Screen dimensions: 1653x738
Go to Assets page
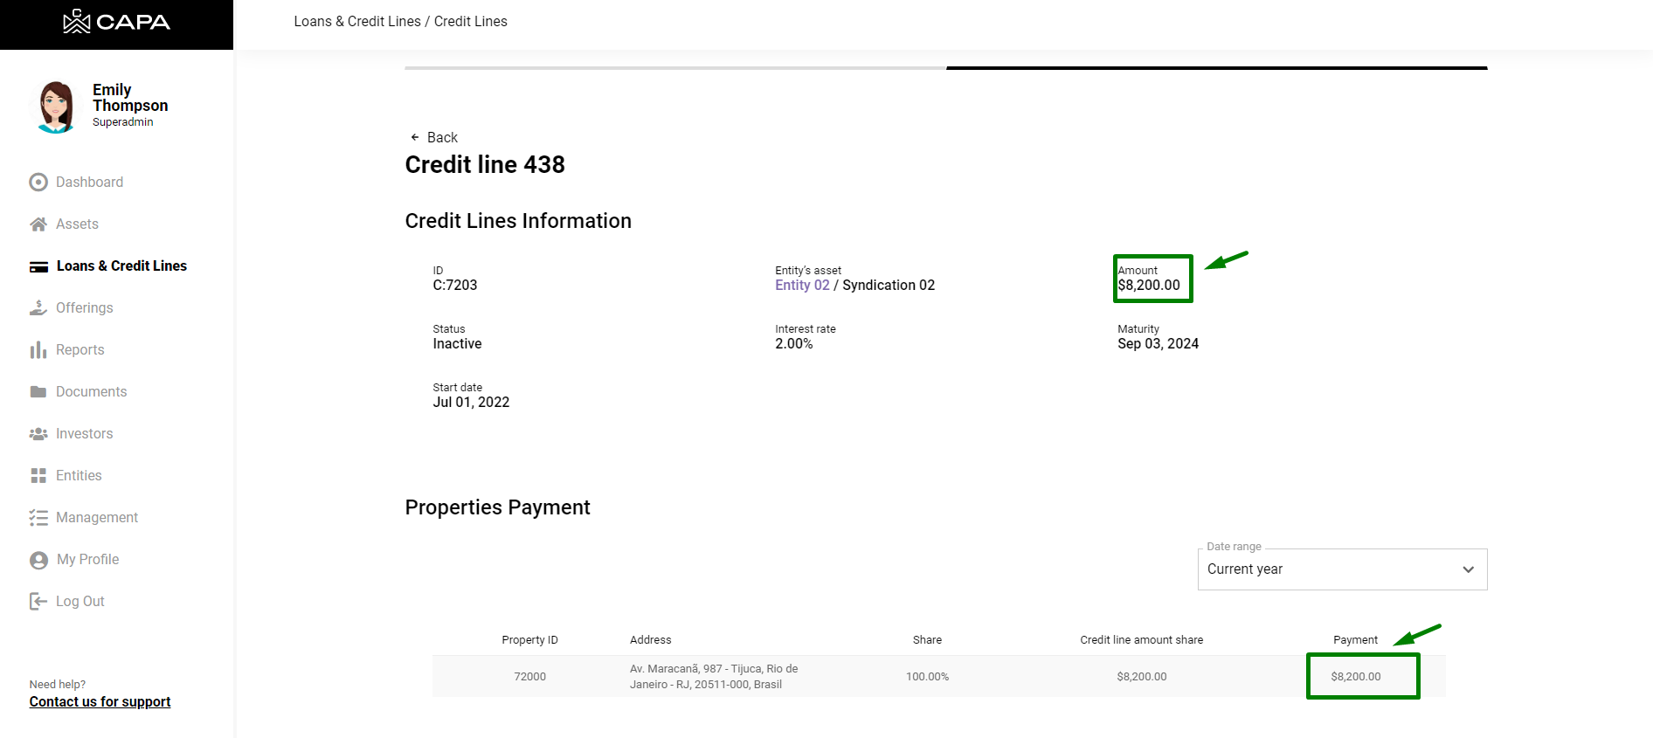[x=77, y=224]
